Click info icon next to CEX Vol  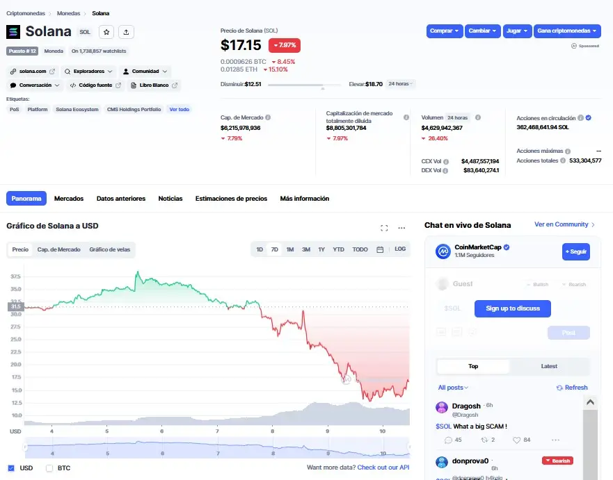(x=446, y=162)
